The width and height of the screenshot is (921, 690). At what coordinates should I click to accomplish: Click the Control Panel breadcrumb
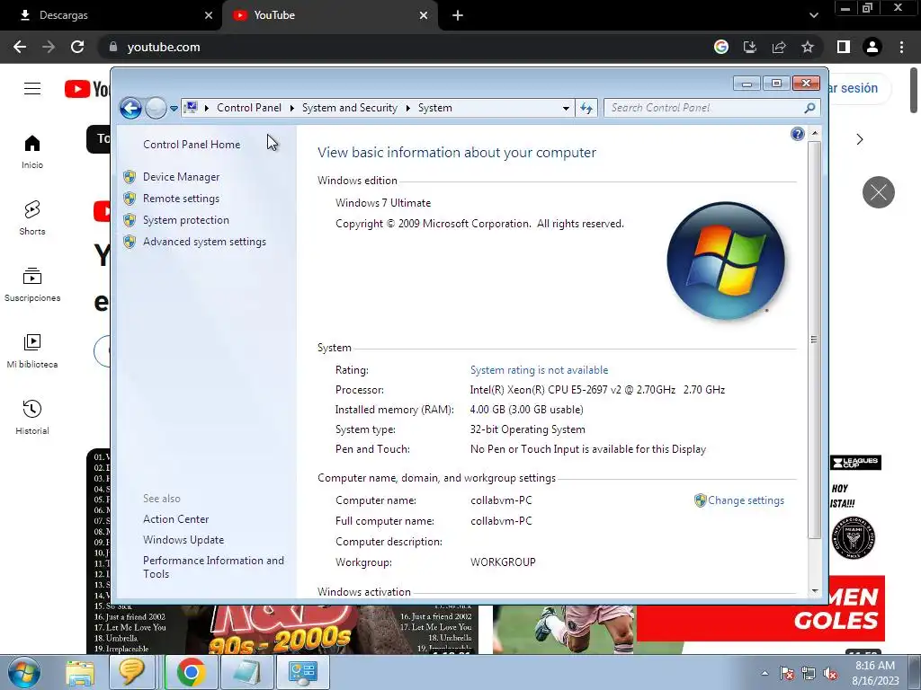pyautogui.click(x=248, y=108)
